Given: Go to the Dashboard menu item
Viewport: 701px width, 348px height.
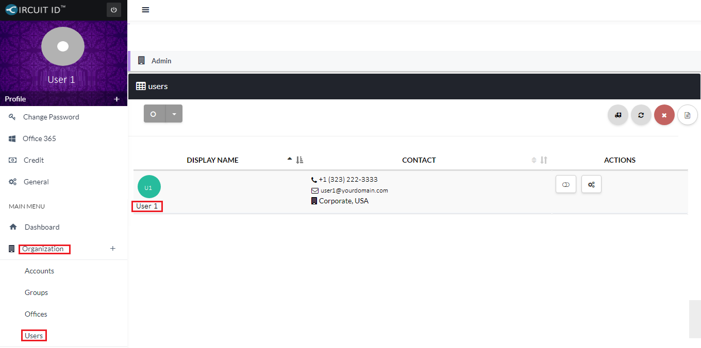Looking at the screenshot, I should (x=42, y=227).
